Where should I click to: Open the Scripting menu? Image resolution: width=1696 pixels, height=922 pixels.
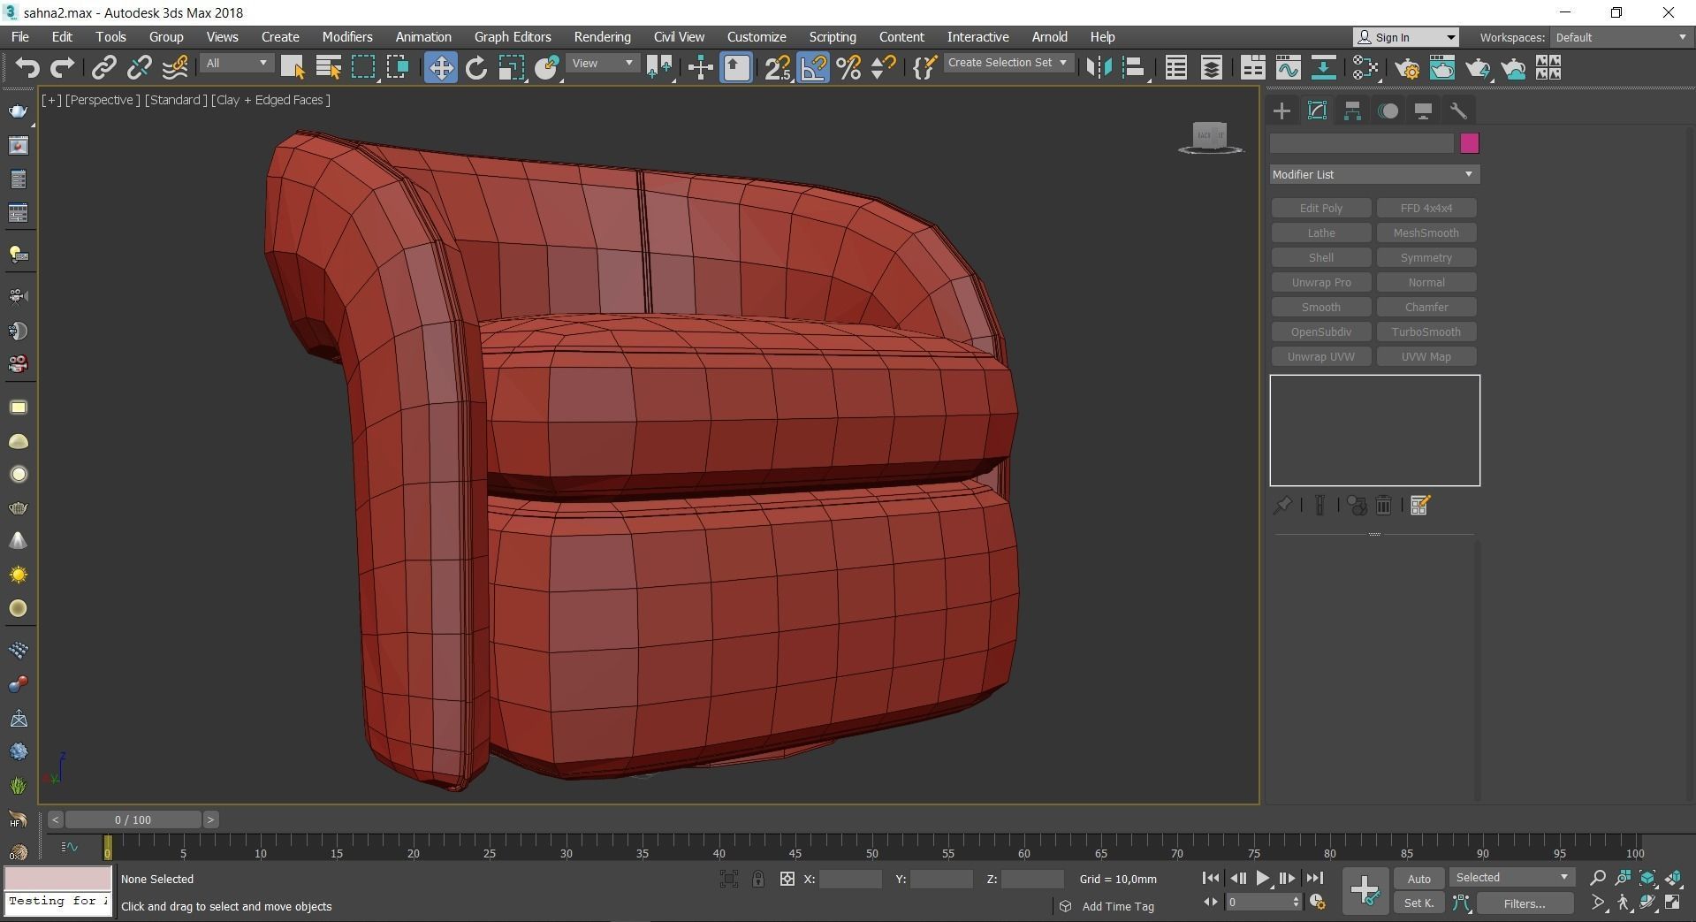coord(833,37)
